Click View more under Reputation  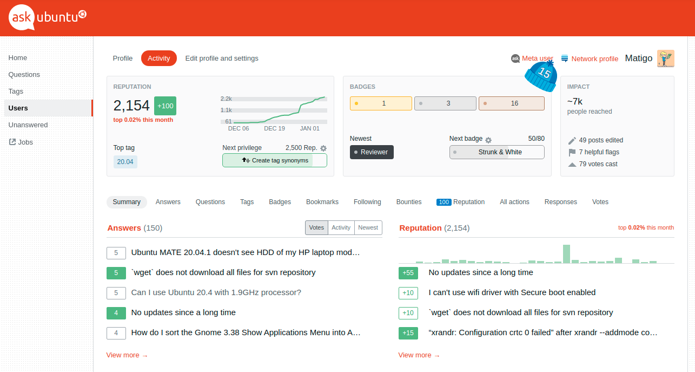419,355
